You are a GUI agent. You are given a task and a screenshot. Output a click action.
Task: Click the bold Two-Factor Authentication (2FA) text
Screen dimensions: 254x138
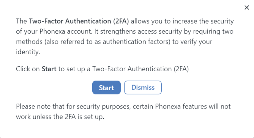click(79, 21)
